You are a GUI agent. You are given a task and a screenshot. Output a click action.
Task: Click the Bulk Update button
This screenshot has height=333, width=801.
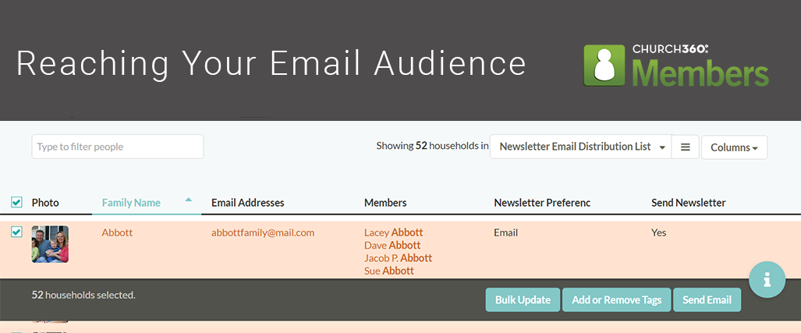(523, 299)
